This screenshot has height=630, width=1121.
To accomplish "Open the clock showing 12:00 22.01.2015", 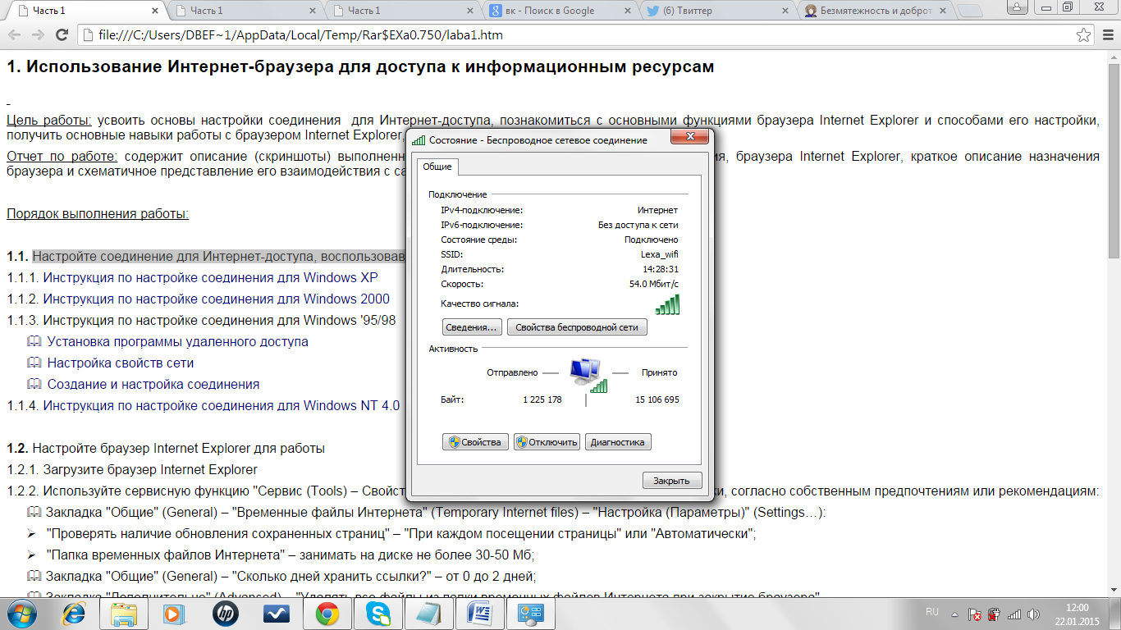I will [1077, 614].
